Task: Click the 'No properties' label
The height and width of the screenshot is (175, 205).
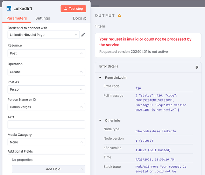Action: click(x=22, y=160)
